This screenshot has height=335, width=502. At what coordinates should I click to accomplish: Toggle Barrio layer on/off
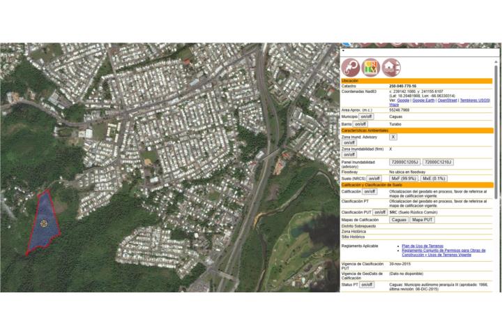(360, 124)
